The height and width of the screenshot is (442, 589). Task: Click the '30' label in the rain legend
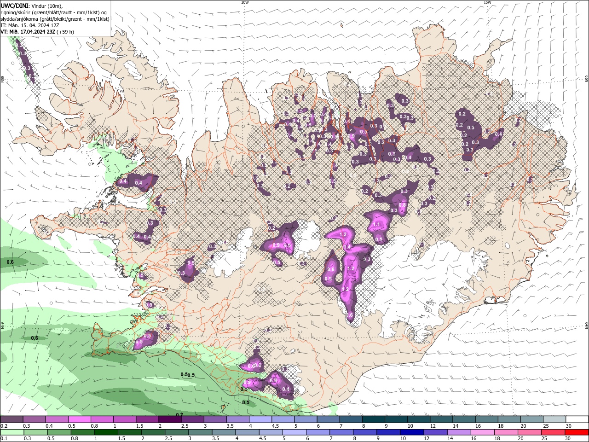coord(569,439)
